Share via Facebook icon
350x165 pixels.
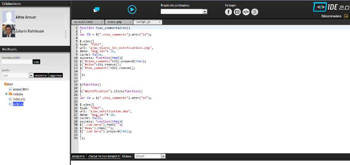coord(228,12)
